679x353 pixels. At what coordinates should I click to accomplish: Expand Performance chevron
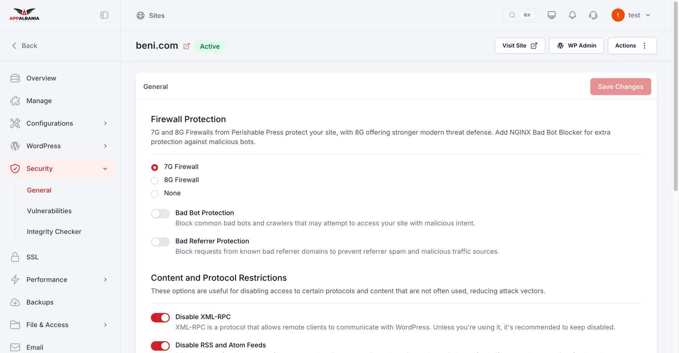click(x=105, y=280)
